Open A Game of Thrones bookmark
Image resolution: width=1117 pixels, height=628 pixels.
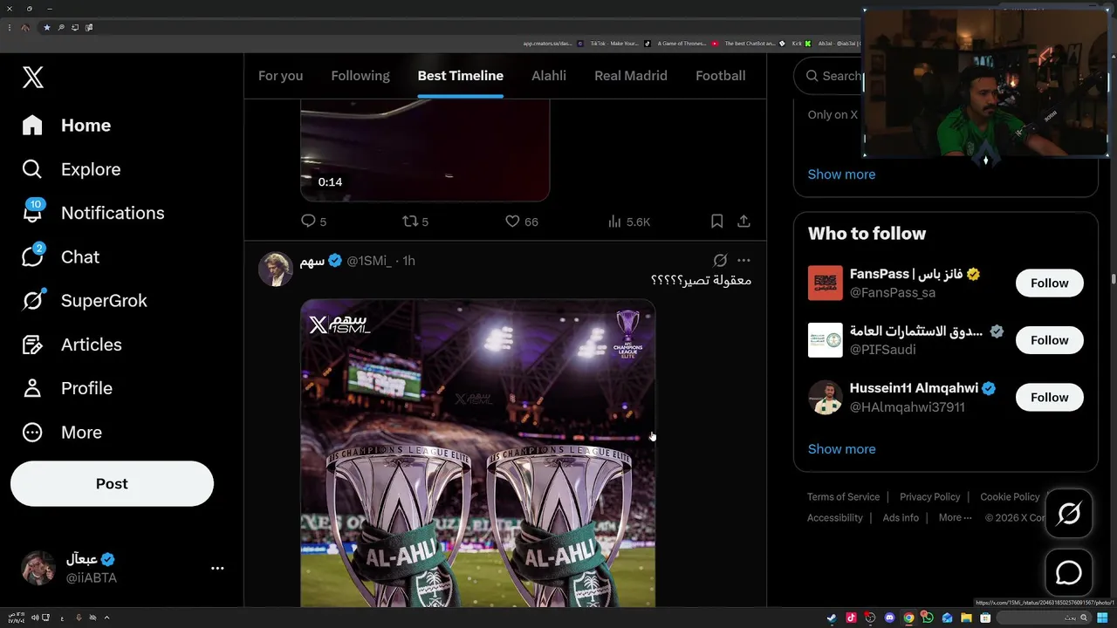click(688, 44)
